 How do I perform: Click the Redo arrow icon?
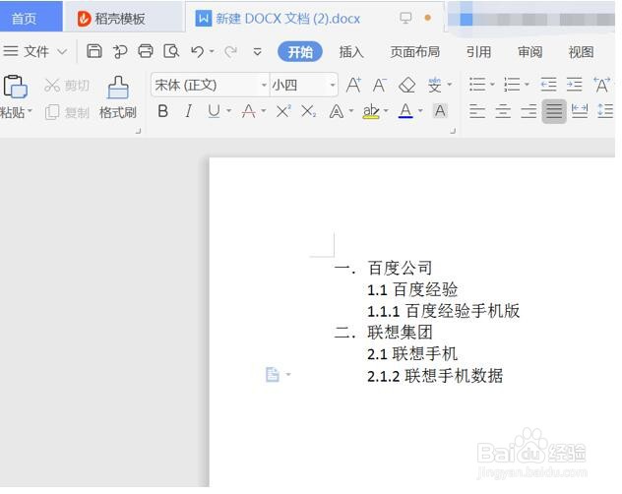[230, 51]
